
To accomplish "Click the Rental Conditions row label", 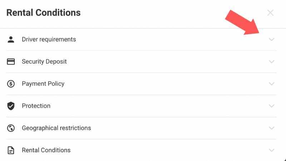I will coord(46,150).
